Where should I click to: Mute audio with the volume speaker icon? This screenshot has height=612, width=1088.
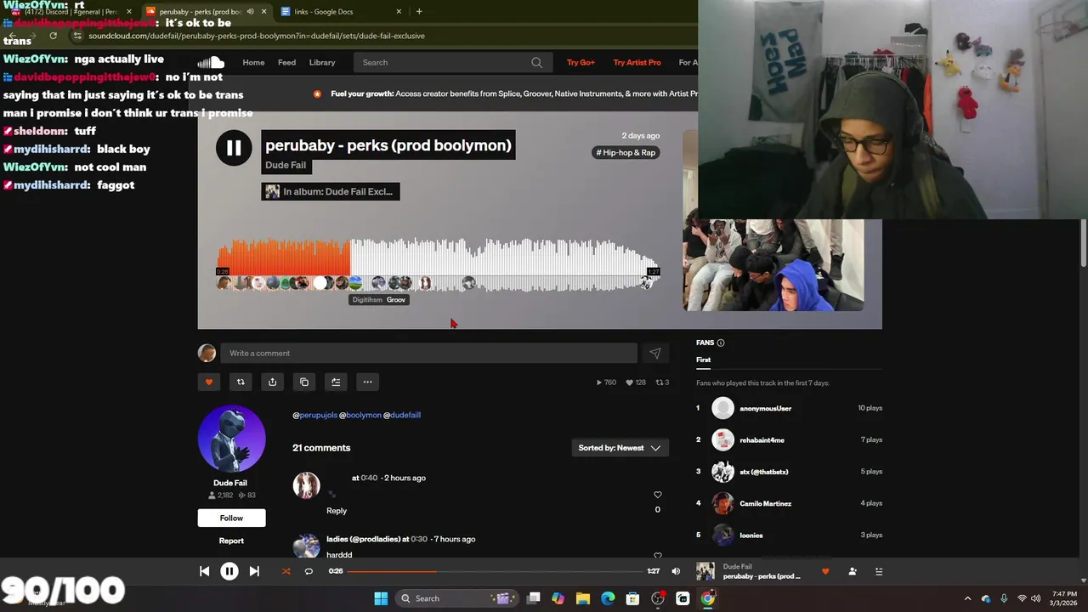676,571
